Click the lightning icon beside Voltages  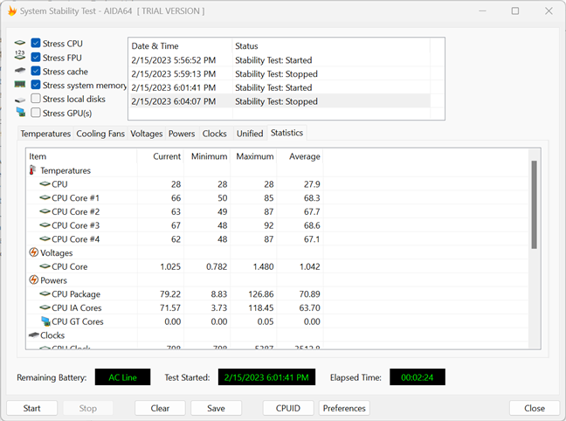33,253
